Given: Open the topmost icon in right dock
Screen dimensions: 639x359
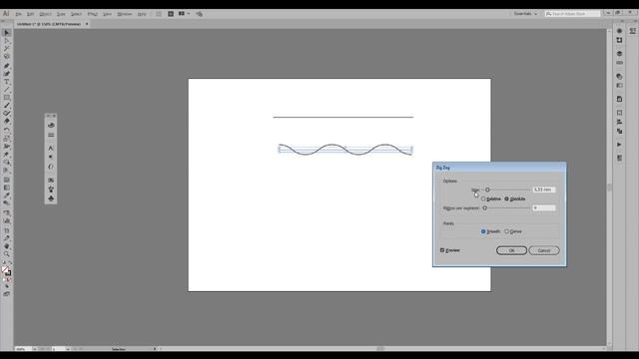Looking at the screenshot, I should tap(619, 31).
